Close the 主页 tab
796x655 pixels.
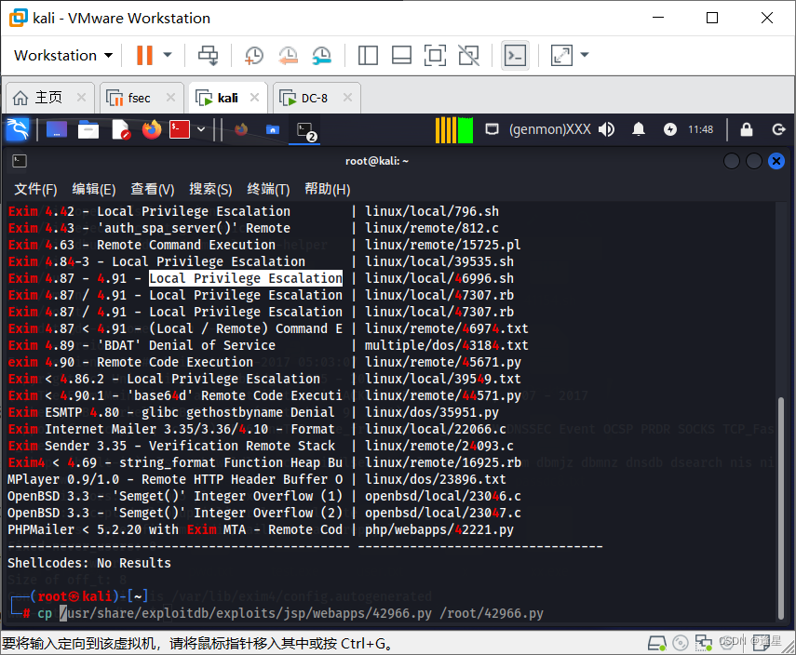point(81,97)
